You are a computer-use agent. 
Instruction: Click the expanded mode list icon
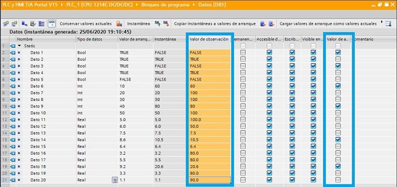(42, 23)
